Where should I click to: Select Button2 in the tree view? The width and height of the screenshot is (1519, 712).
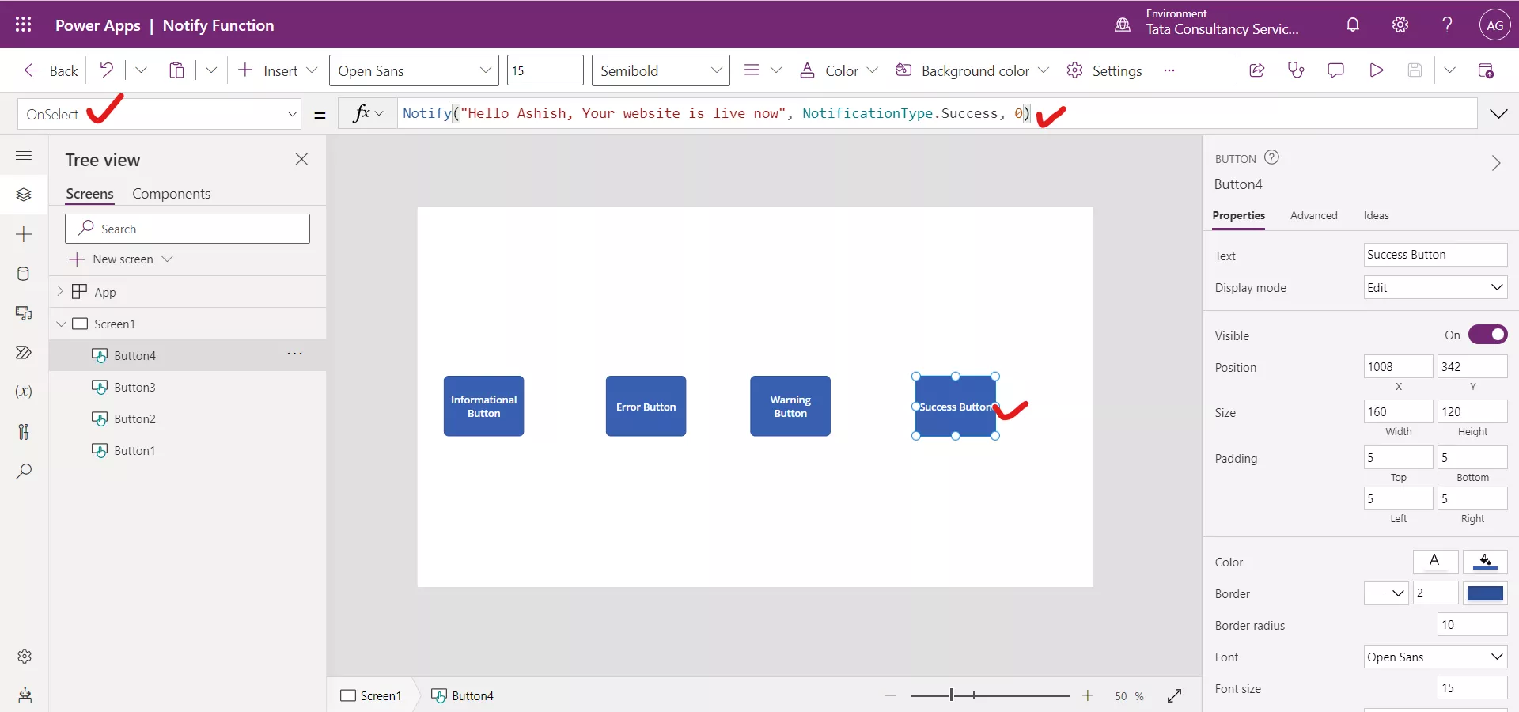coord(134,418)
